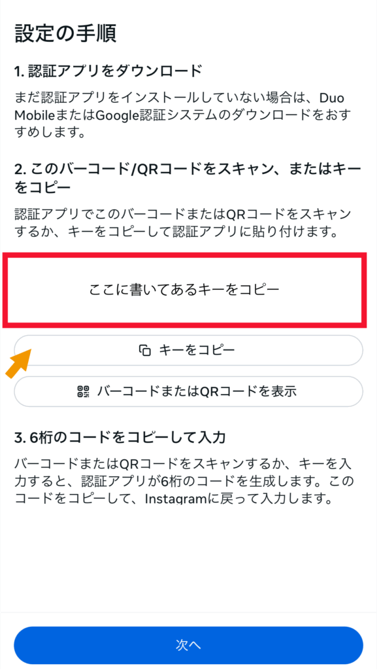Image resolution: width=377 pixels, height=670 pixels.
Task: Click the line 力すると、認証アプリが6桁のコードを生成します
Action: [x=184, y=481]
